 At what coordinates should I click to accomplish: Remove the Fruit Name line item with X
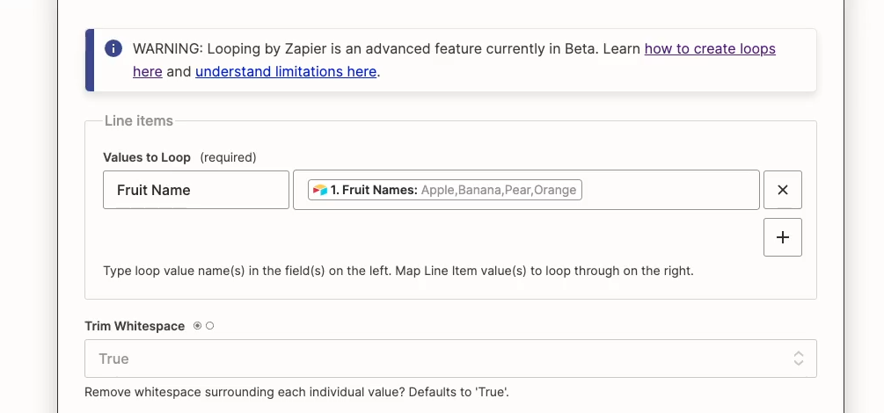(783, 190)
